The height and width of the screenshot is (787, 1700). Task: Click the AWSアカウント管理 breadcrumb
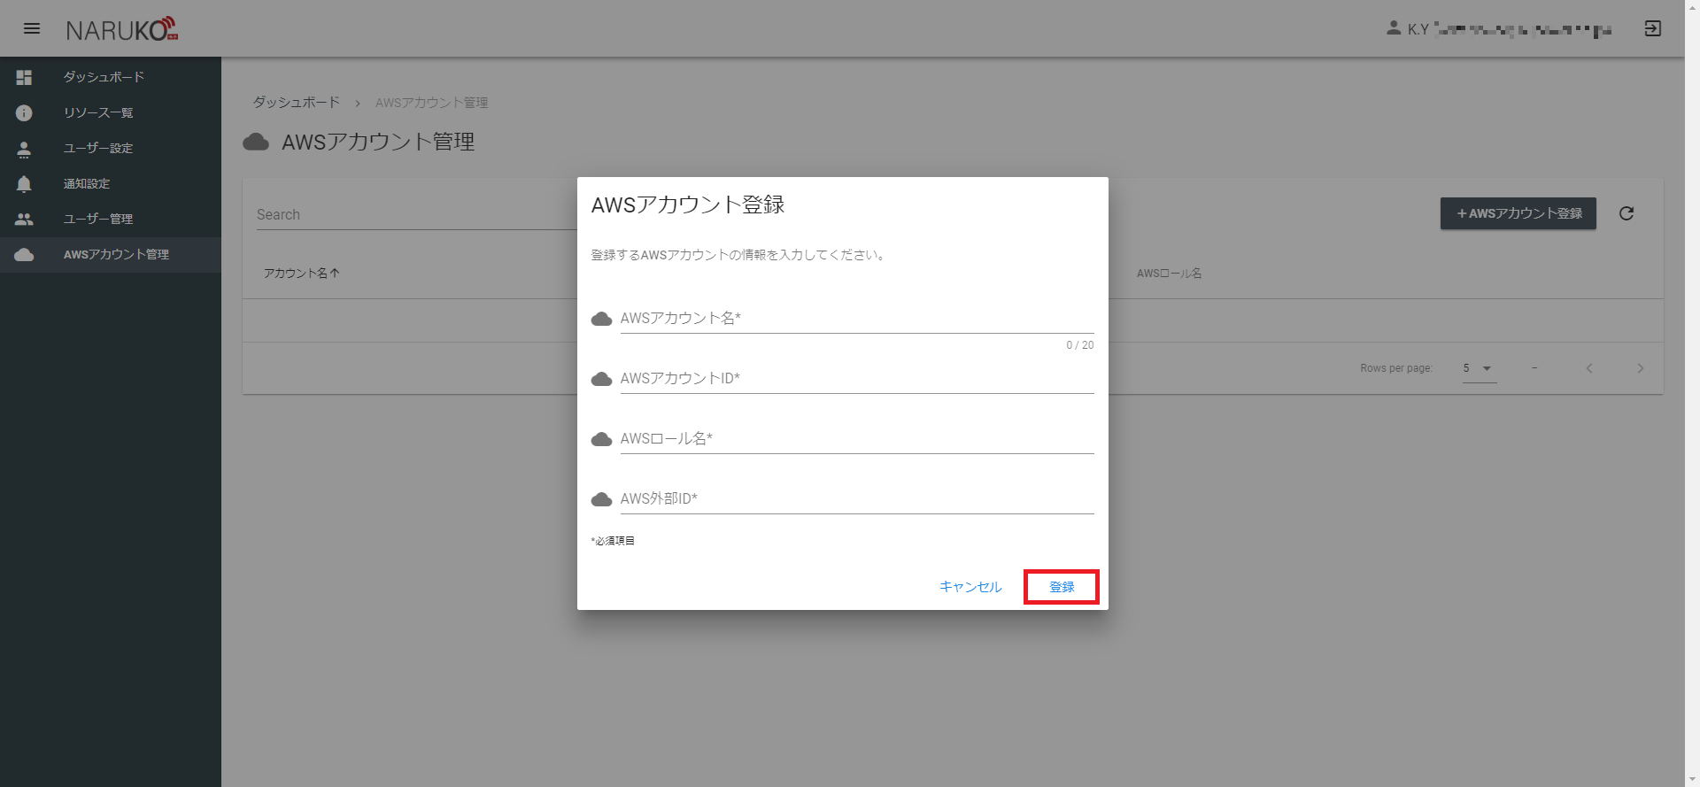(x=431, y=103)
